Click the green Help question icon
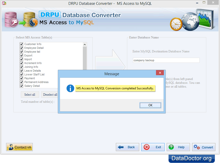 pyautogui.click(x=171, y=147)
